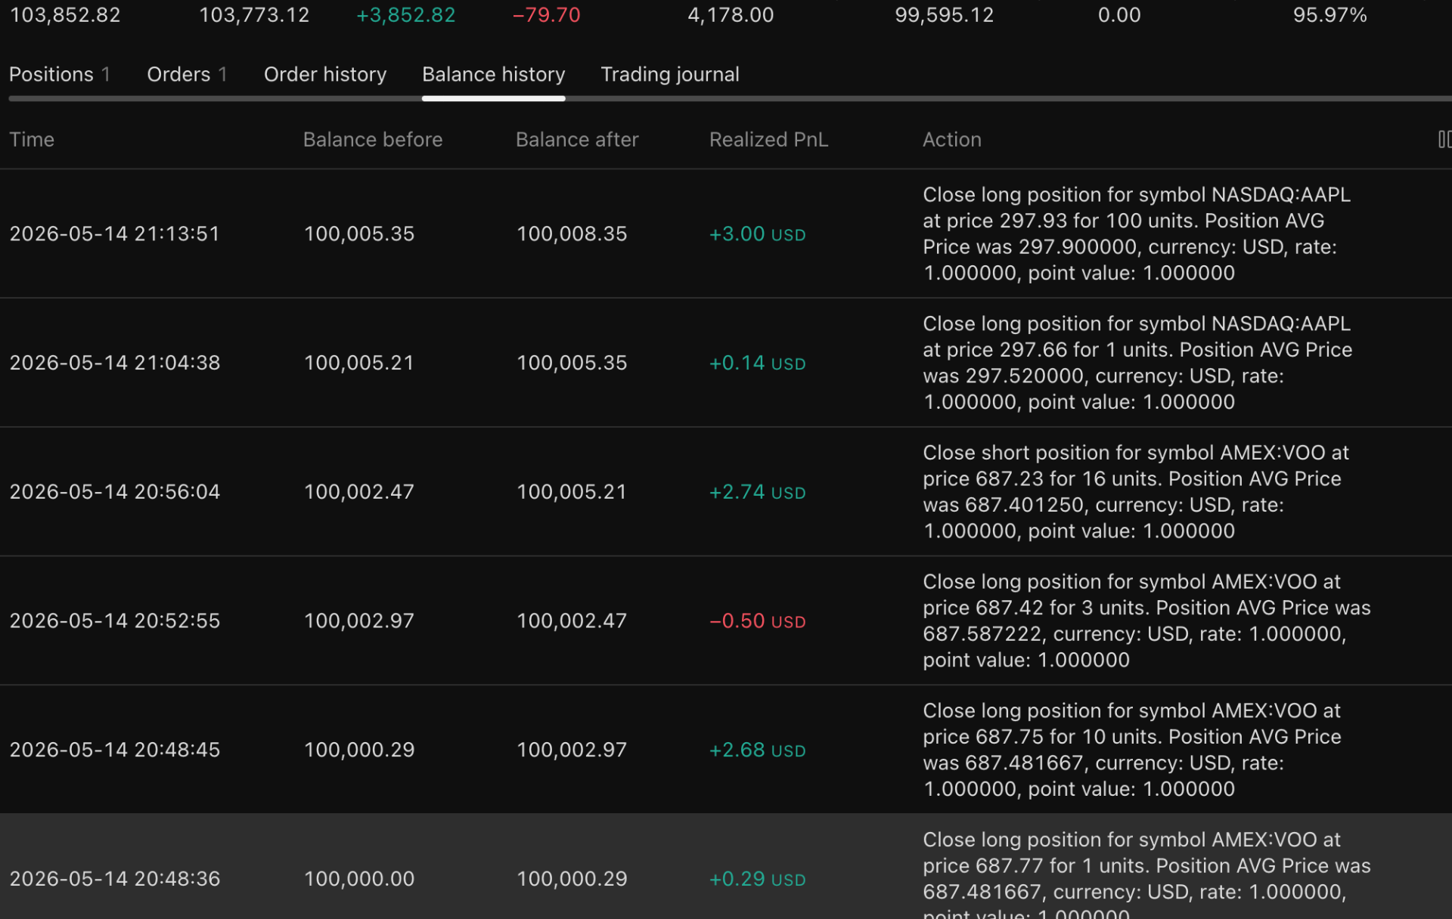This screenshot has height=919, width=1452.
Task: Open the Trading journal tab
Action: [x=670, y=74]
